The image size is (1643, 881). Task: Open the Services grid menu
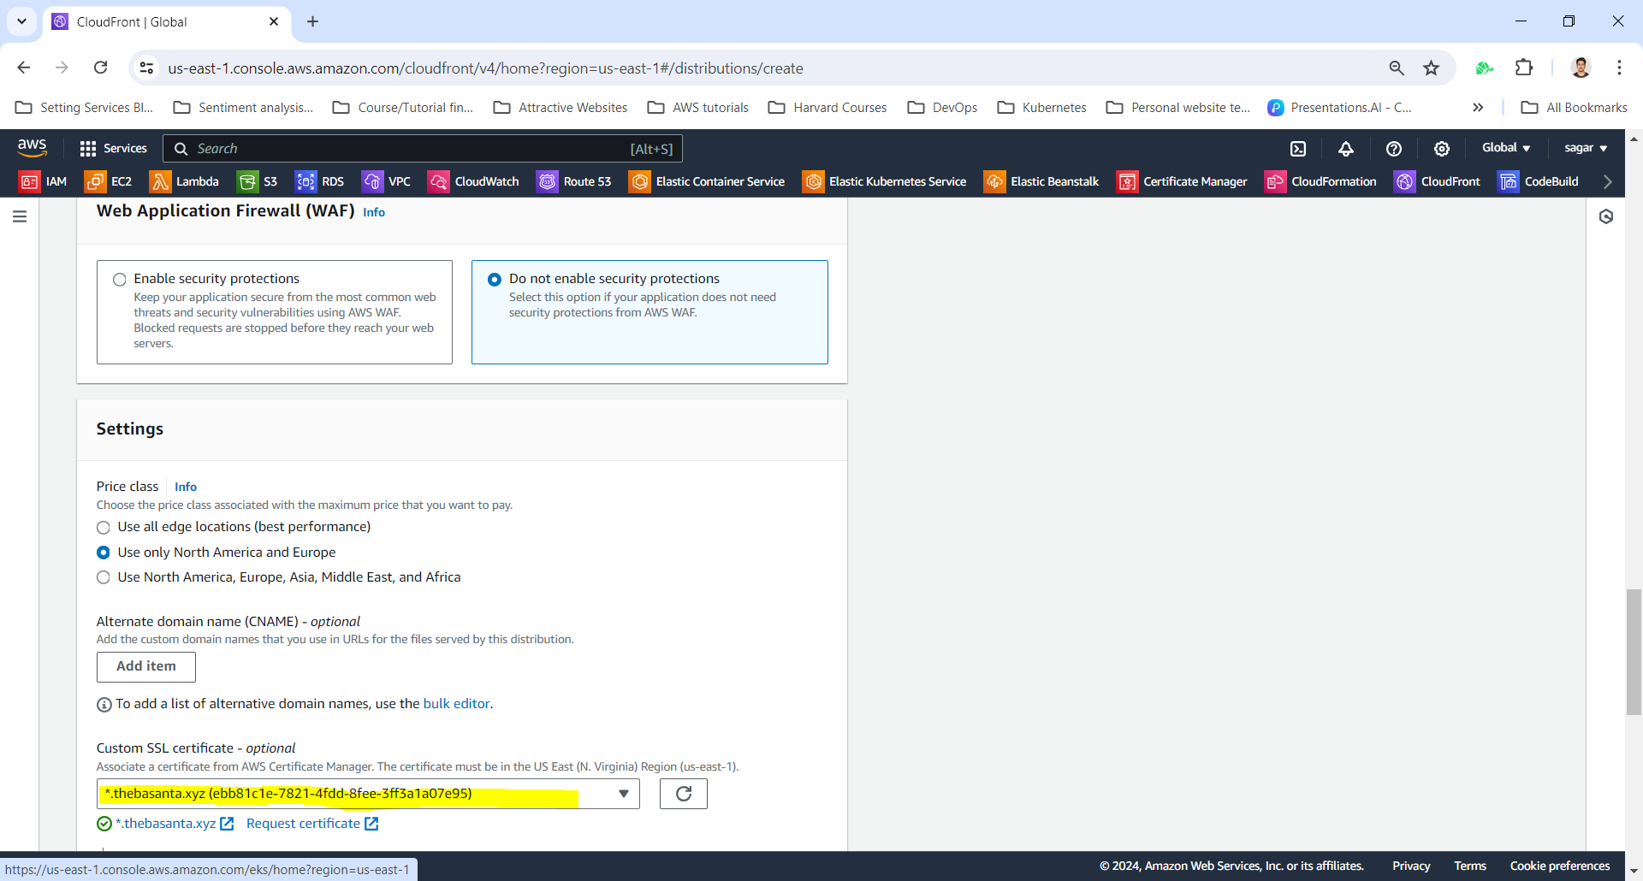[x=113, y=149]
